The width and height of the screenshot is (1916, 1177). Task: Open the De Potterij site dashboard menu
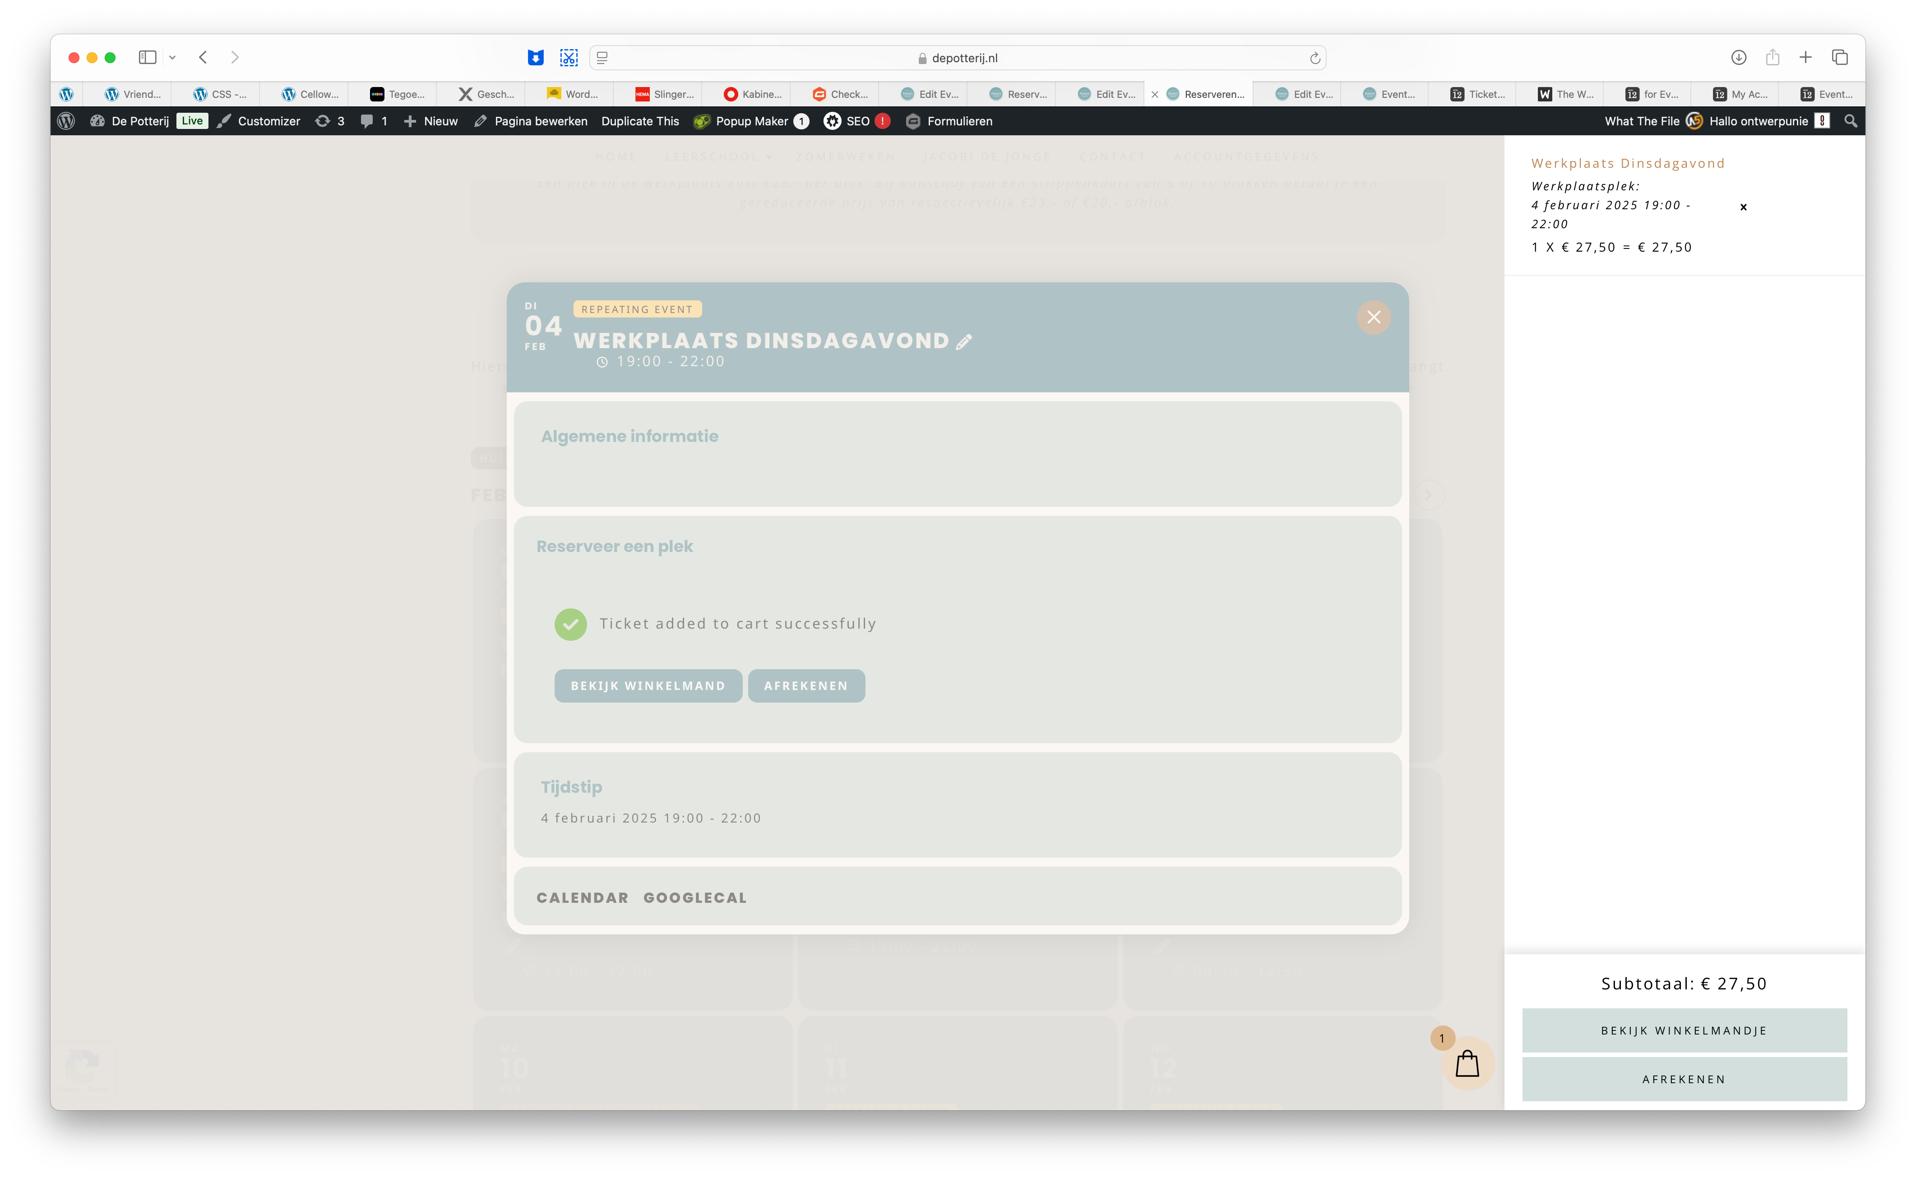(x=130, y=121)
